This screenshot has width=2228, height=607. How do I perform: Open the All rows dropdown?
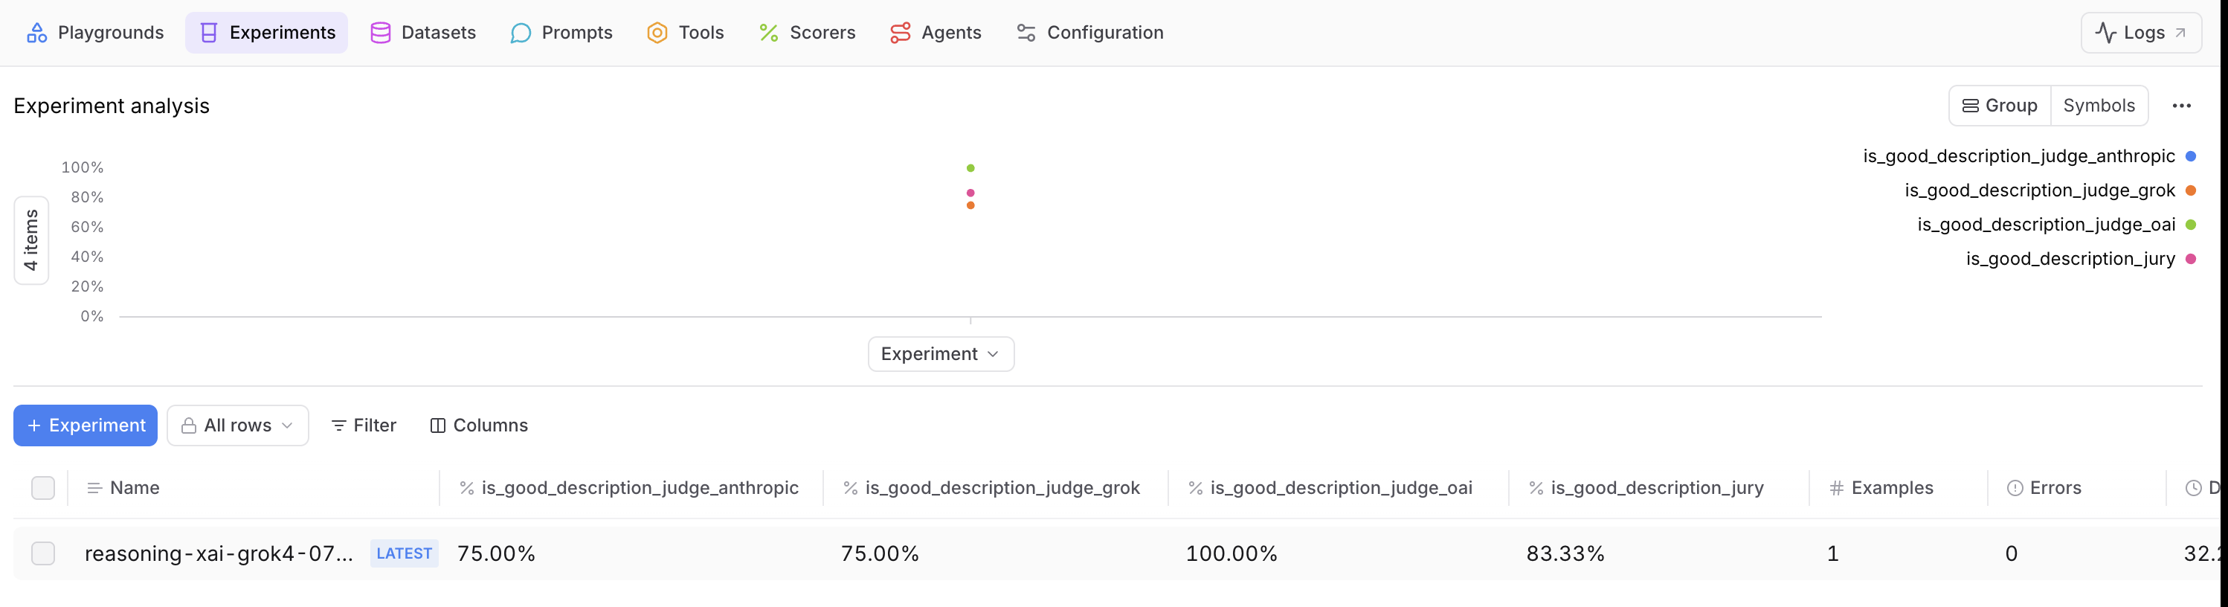(x=238, y=425)
